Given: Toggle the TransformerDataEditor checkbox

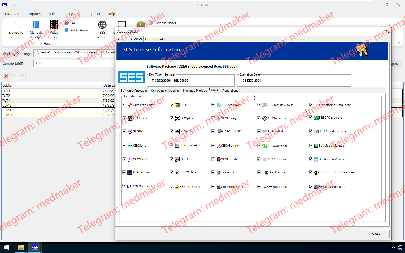Looking at the screenshot, I should [311, 105].
